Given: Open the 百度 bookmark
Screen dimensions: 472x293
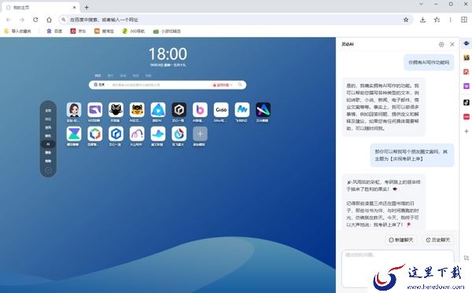Looking at the screenshot, I should coord(54,31).
